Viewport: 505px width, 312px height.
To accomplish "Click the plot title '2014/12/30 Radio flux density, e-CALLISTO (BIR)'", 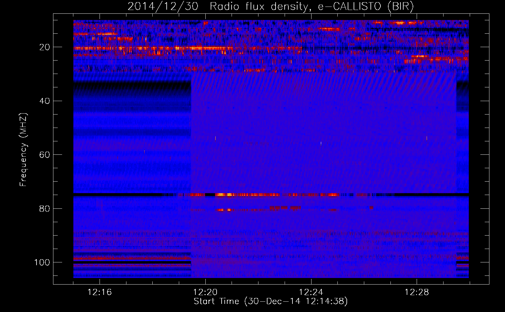I will tap(271, 7).
